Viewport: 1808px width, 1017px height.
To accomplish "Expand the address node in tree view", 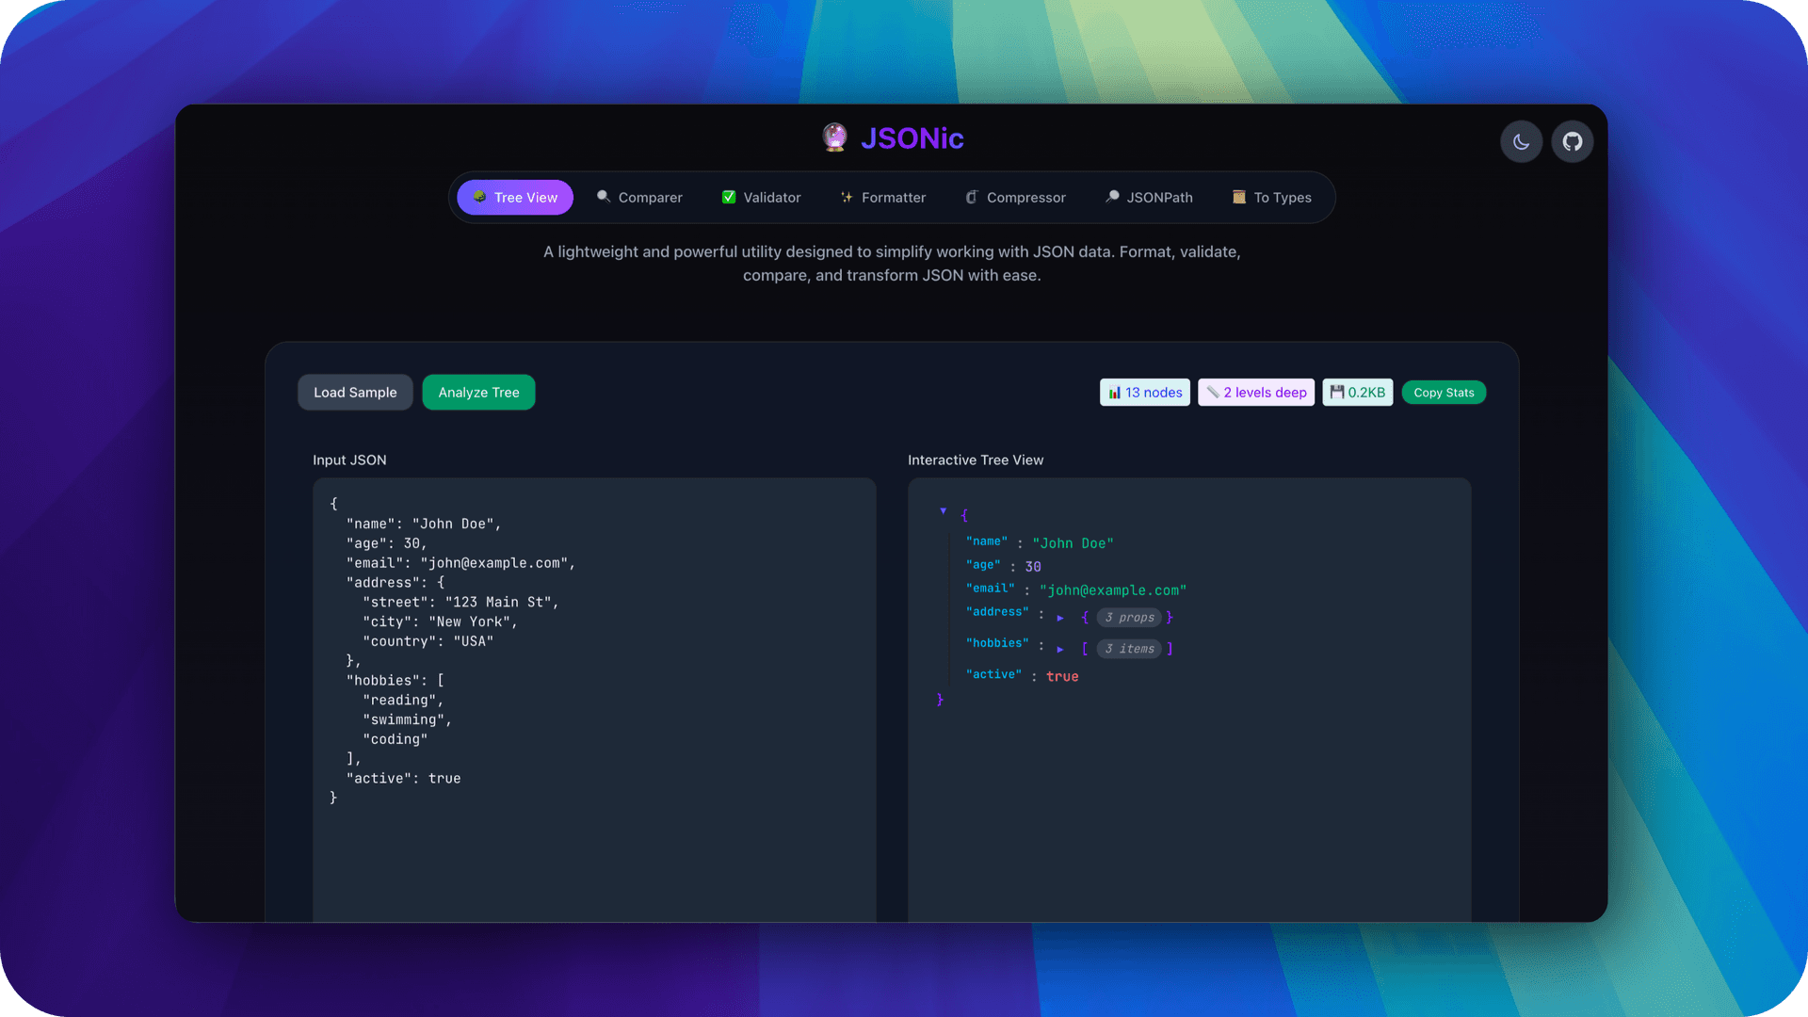I will pos(1061,618).
